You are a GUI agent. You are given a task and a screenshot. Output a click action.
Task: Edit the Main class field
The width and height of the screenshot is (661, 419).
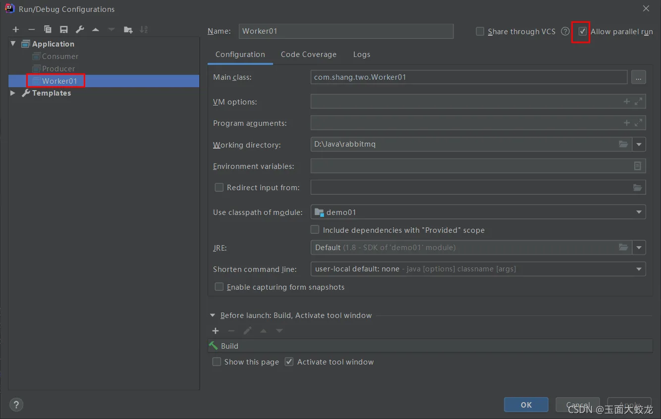(469, 77)
